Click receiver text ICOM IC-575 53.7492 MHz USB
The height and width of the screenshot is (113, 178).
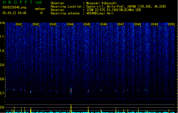tap(113, 10)
